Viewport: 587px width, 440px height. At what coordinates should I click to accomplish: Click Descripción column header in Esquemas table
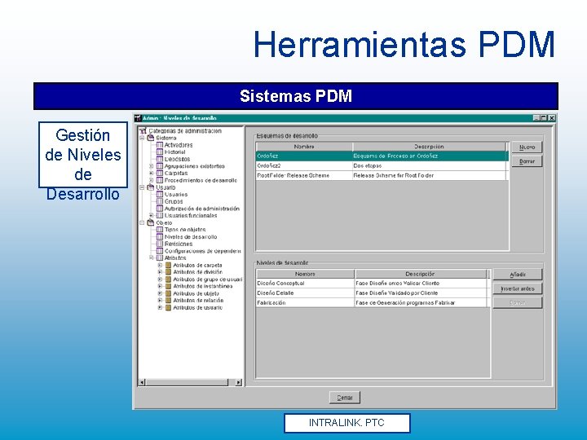pyautogui.click(x=429, y=147)
